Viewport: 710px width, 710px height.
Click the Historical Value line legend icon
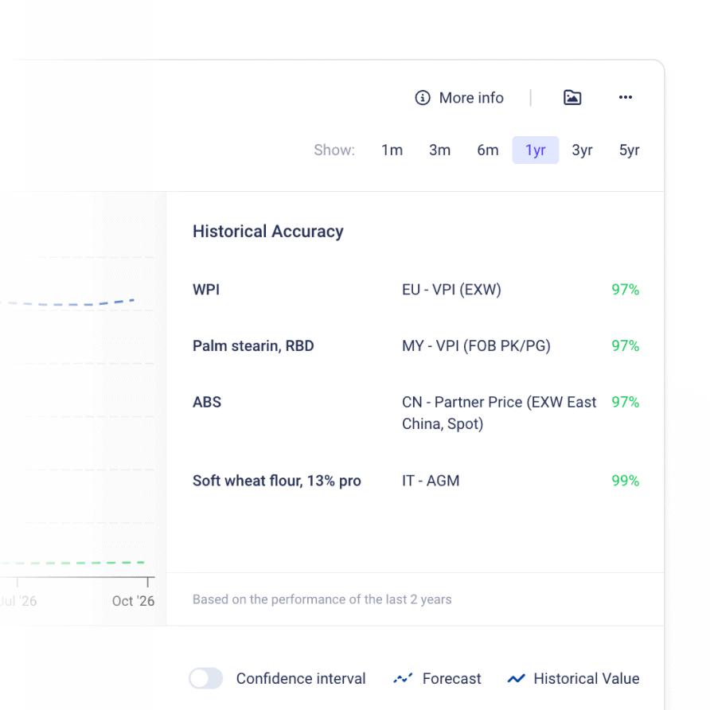click(x=517, y=679)
